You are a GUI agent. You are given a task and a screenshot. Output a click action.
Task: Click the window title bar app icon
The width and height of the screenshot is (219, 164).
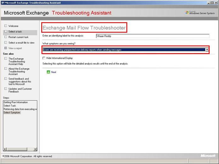click(x=3, y=3)
